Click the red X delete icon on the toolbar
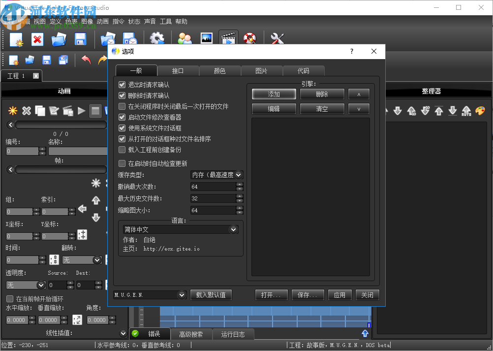The height and width of the screenshot is (351, 493). coord(37,39)
